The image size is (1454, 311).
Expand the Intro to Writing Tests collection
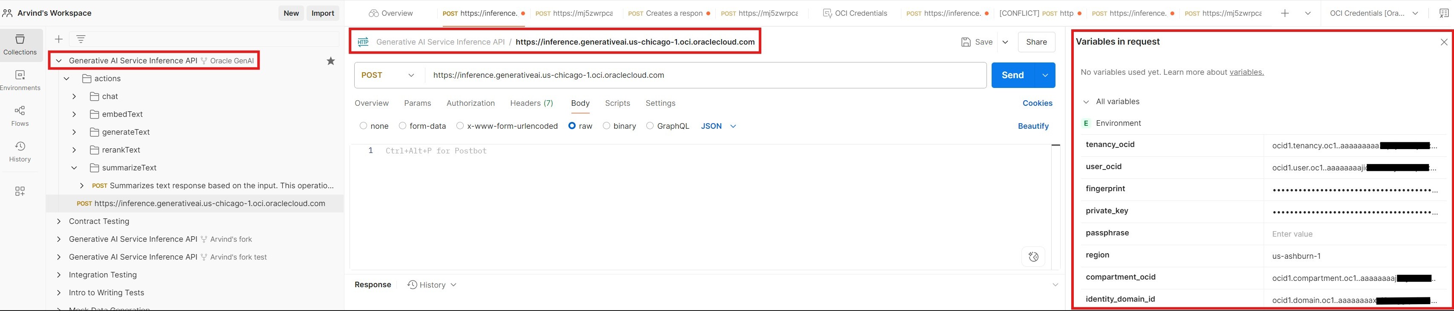(x=59, y=292)
